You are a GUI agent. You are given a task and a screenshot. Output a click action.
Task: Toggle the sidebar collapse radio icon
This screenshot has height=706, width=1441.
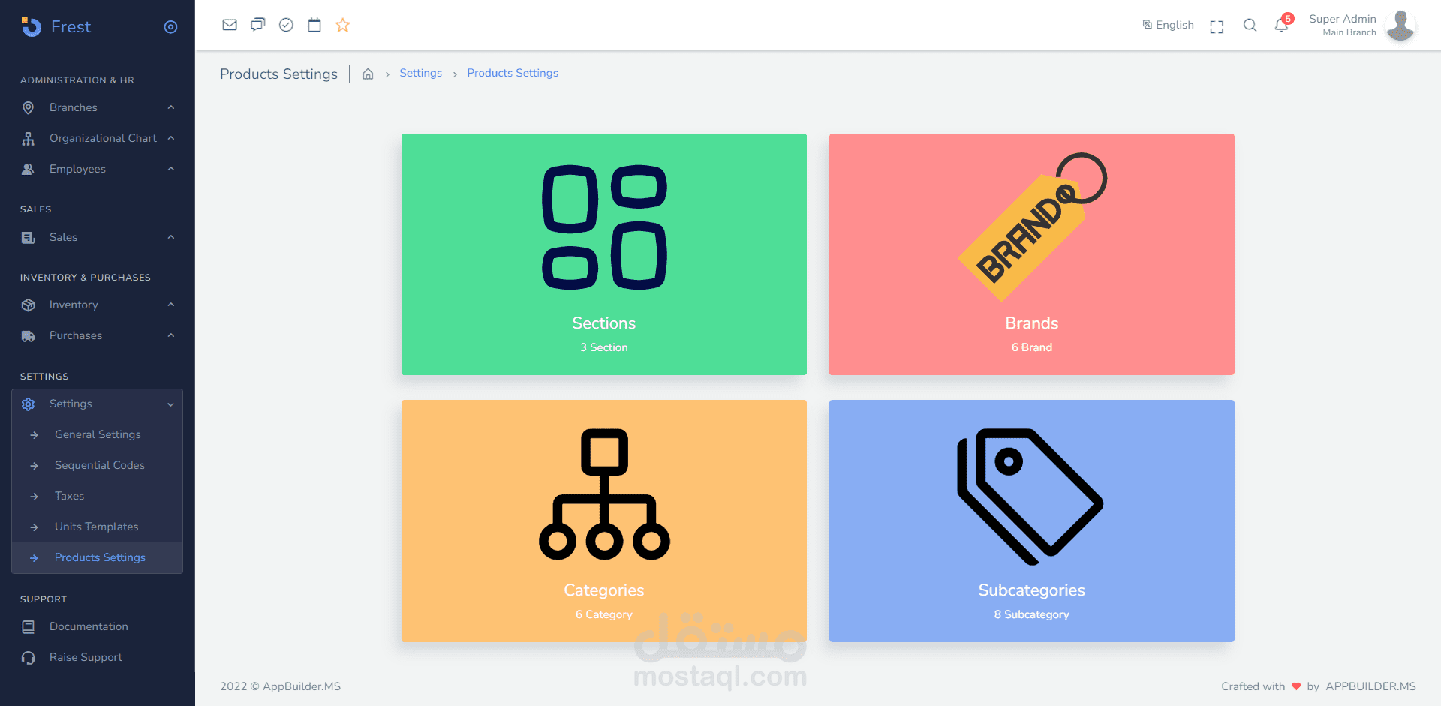(170, 27)
